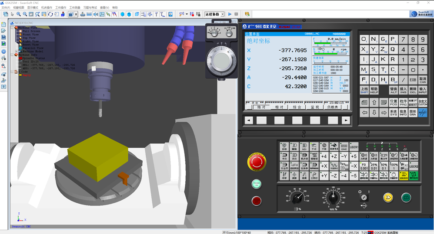Select Top View in the tree

(x=29, y=38)
